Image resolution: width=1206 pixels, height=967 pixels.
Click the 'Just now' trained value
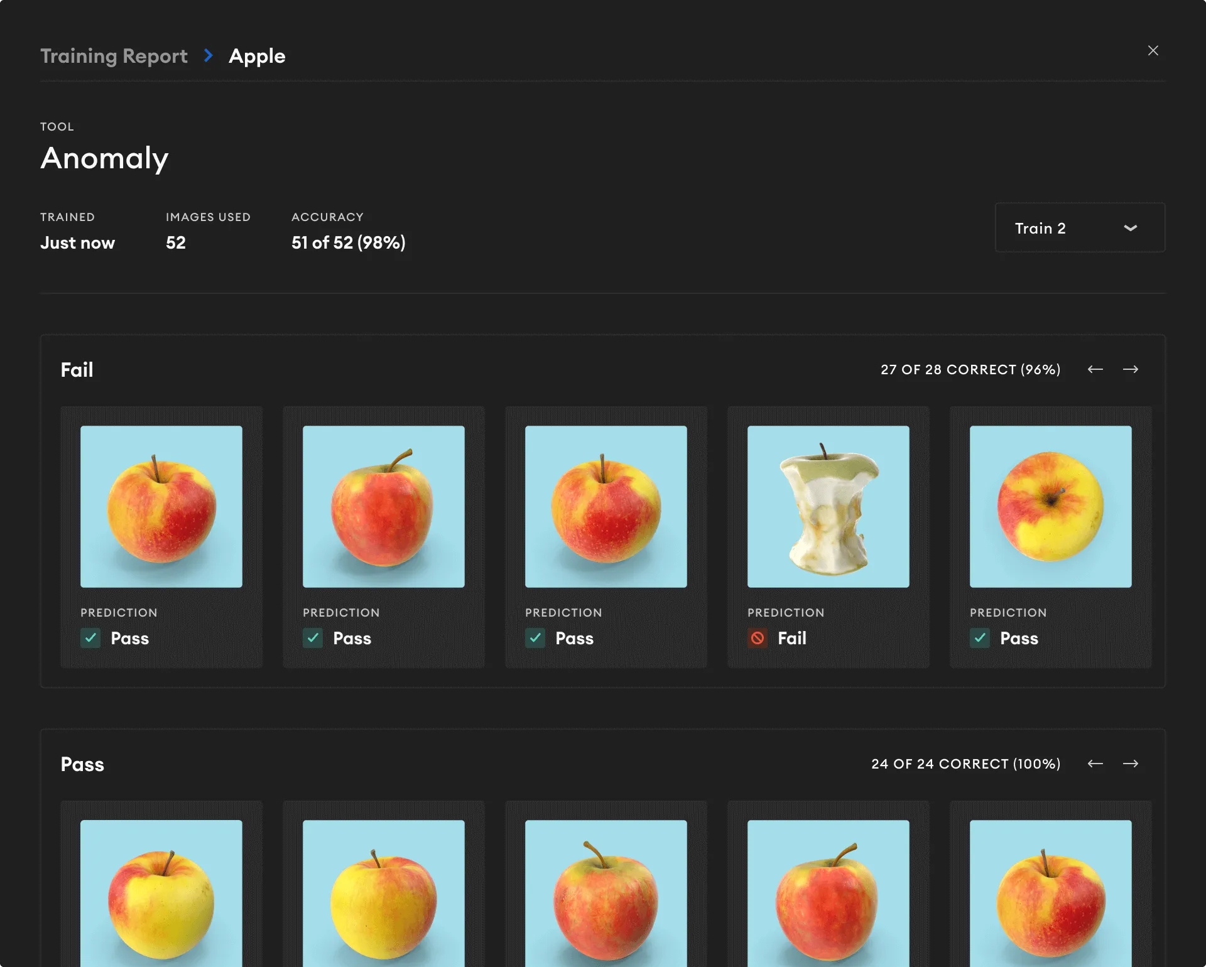pyautogui.click(x=78, y=242)
